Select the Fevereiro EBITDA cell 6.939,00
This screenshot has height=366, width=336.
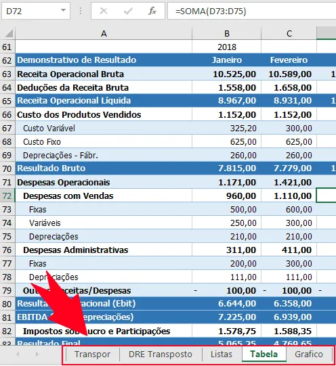point(289,317)
